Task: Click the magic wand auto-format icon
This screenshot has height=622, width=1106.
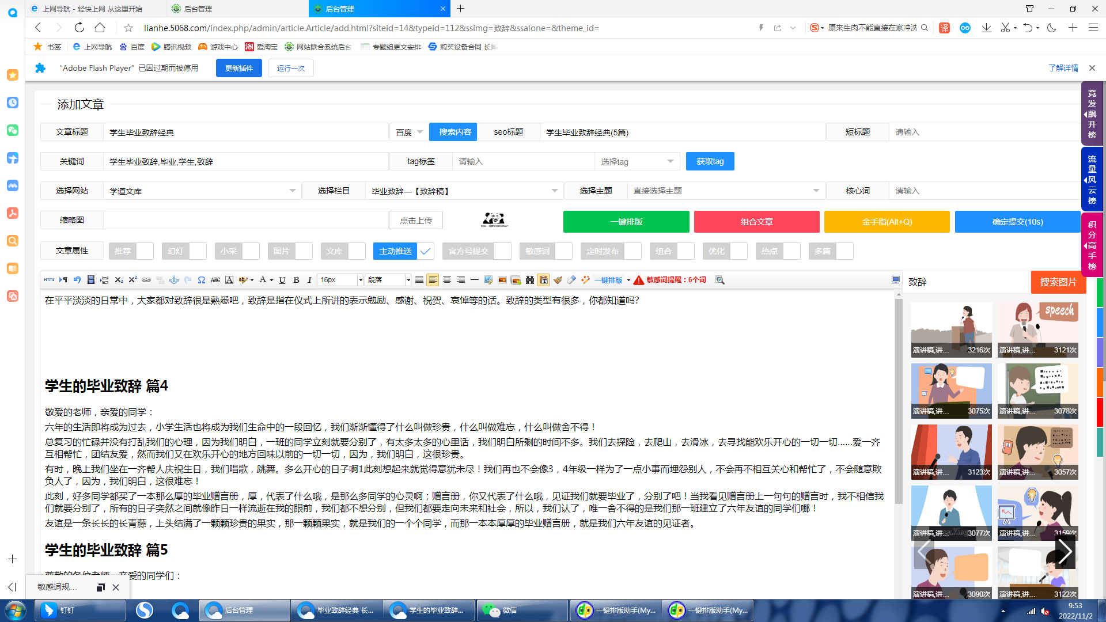Action: pyautogui.click(x=585, y=280)
